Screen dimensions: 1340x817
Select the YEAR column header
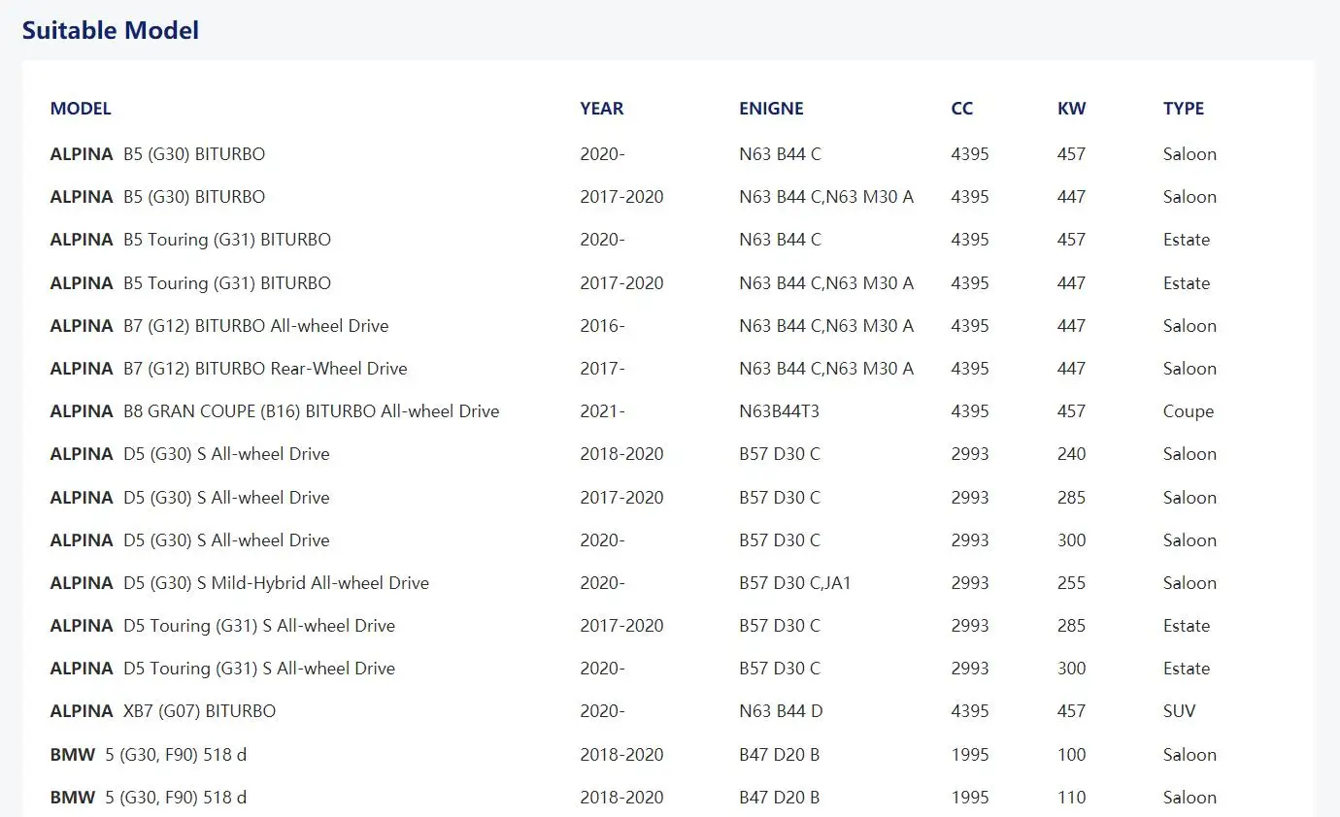[x=602, y=109]
